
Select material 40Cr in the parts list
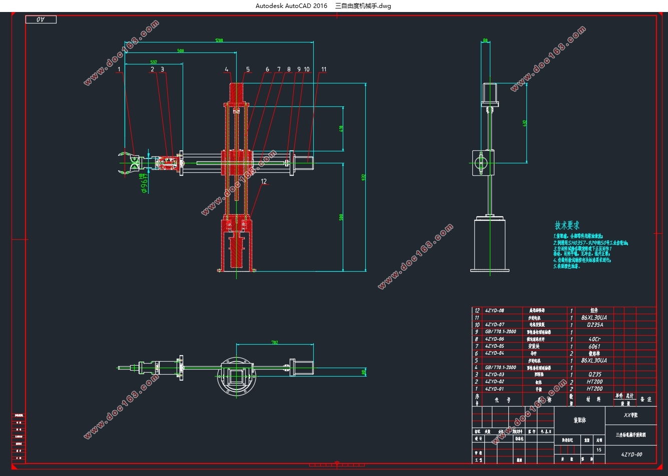tap(594, 339)
